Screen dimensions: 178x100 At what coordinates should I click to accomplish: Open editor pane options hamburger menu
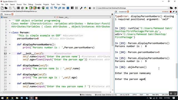112,14
